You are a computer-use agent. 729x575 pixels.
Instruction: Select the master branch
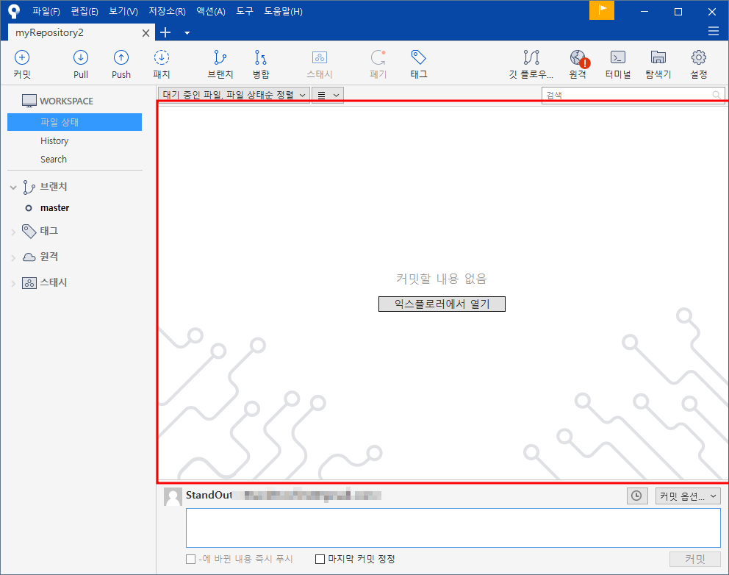tap(55, 208)
